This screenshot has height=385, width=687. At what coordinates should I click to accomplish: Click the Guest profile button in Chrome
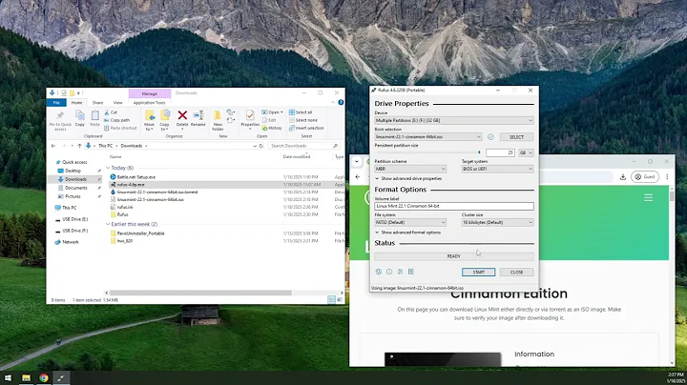(644, 176)
